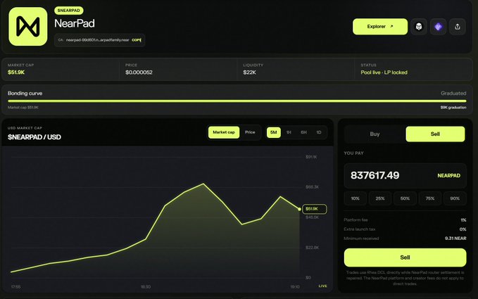Image resolution: width=478 pixels, height=299 pixels.
Task: Open the NearPad token logo
Action: click(28, 27)
